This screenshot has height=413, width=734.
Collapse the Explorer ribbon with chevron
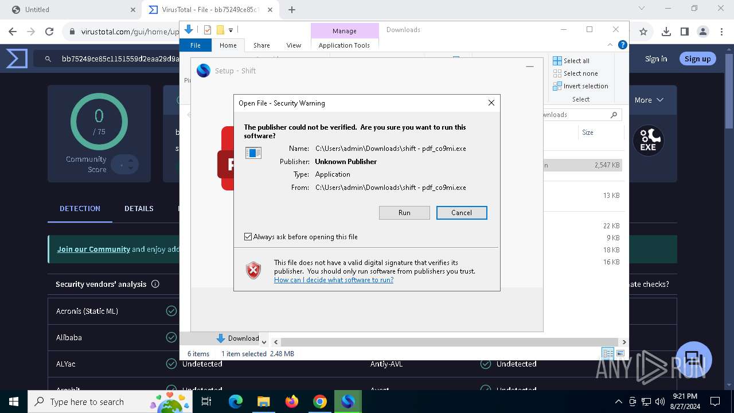610,45
